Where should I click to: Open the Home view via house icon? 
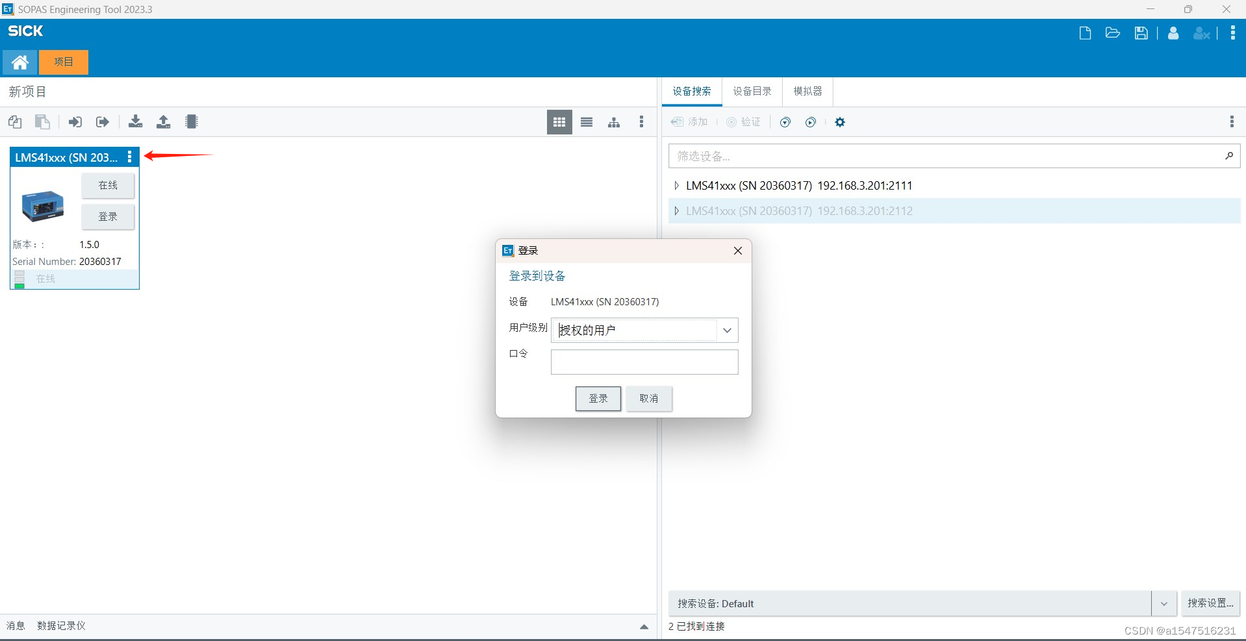click(x=20, y=62)
